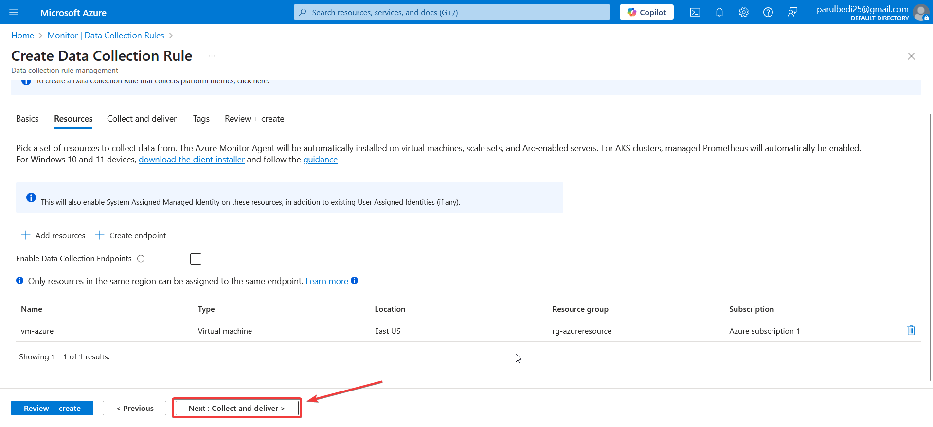
Task: Switch to Collect and deliver tab
Action: pos(142,119)
